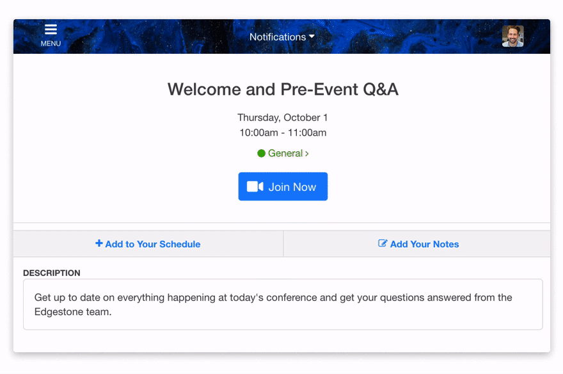Screen dimensions: 563x374
Task: Click the pencil edit icon beside Add Your Notes
Action: point(383,243)
